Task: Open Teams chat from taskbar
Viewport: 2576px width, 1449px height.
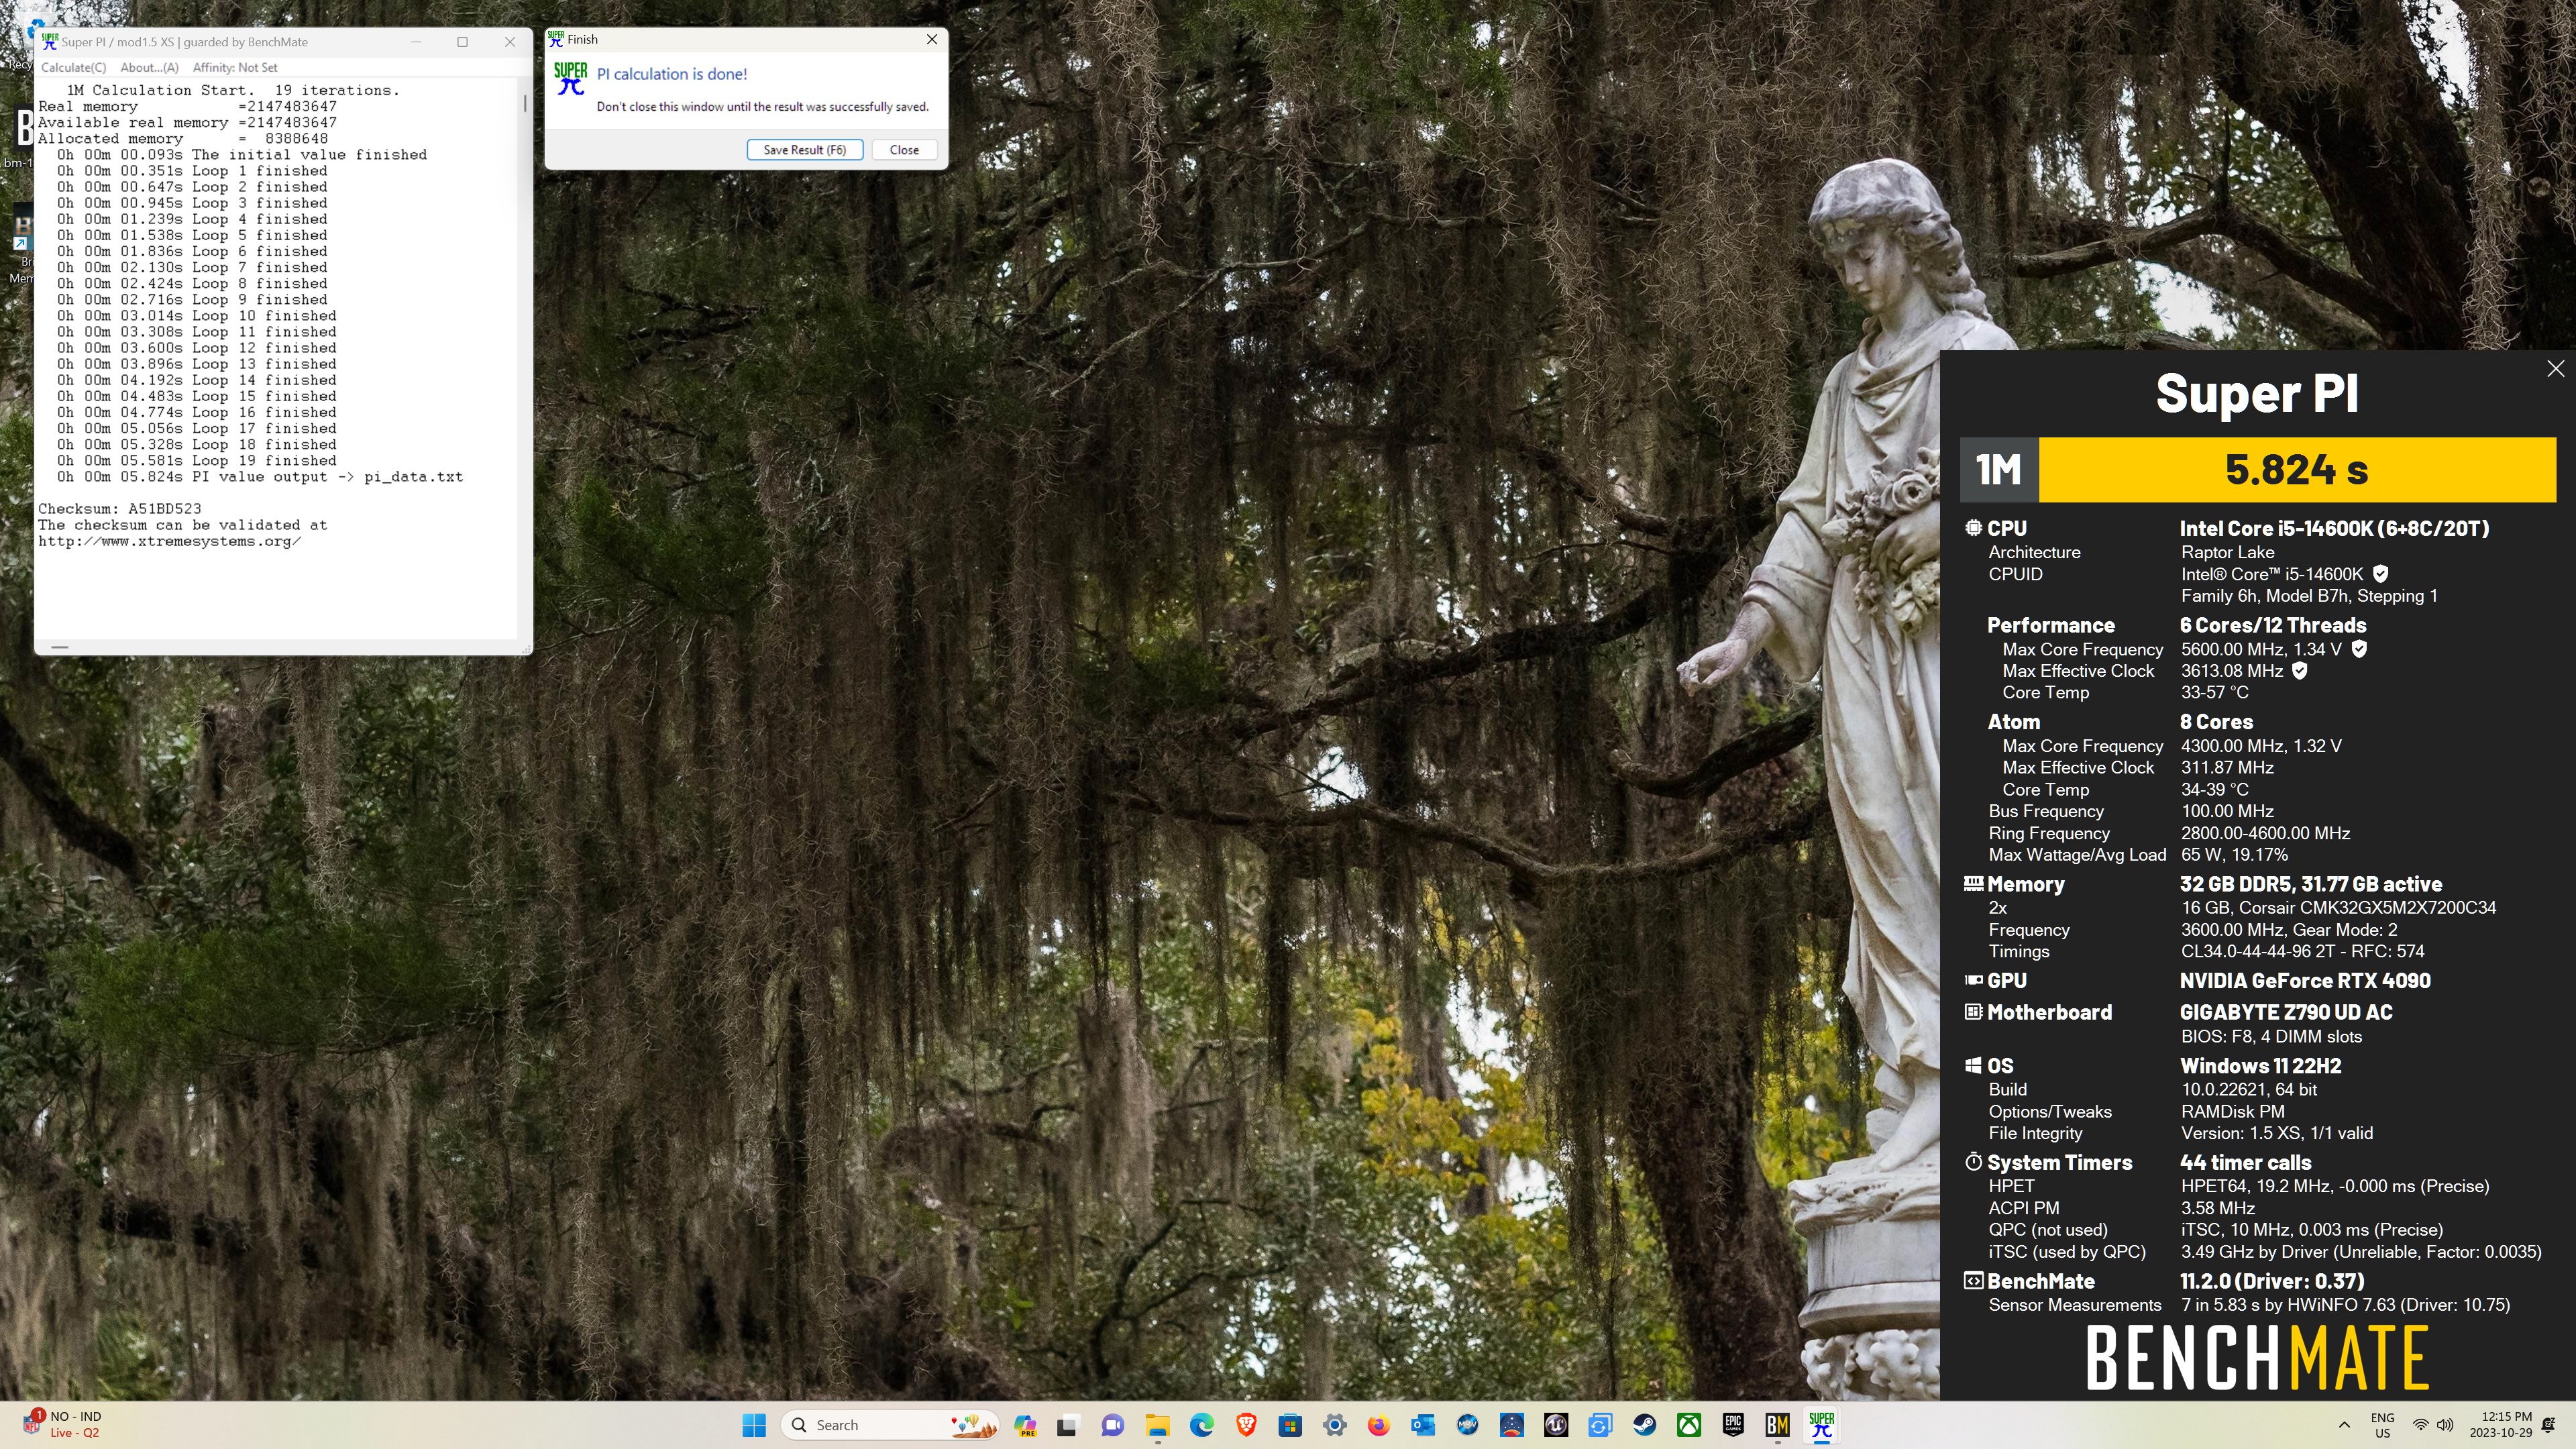Action: (x=1112, y=1425)
